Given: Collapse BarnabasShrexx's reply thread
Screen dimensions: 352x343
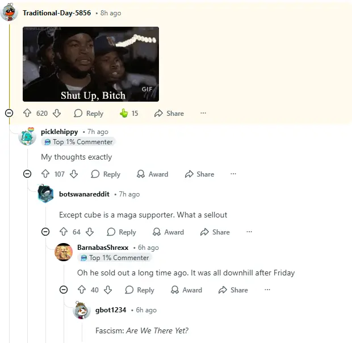Looking at the screenshot, I should tap(64, 290).
